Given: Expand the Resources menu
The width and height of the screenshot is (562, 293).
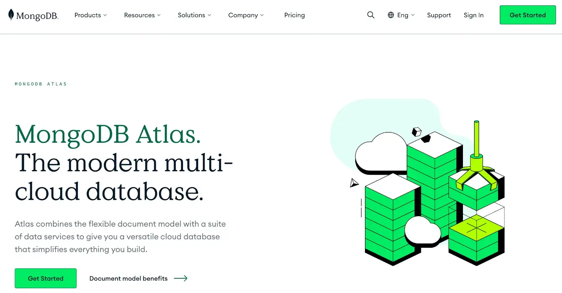Looking at the screenshot, I should click(x=142, y=15).
